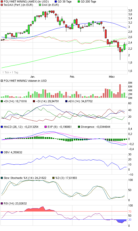Click the magenta EXP (9) swatch
Viewport: 138px width, 231px height.
click(x=46, y=127)
